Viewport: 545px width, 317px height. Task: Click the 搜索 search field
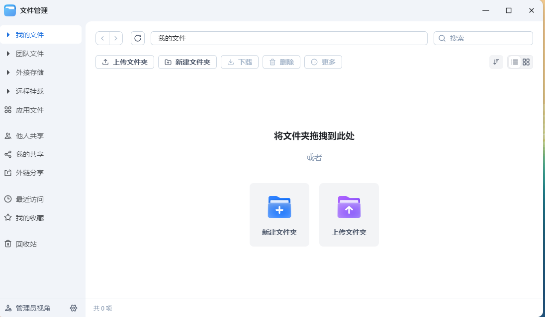(487, 38)
